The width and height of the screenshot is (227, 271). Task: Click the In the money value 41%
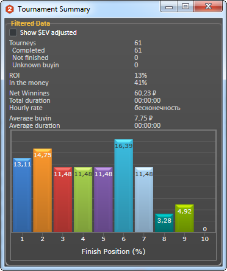(141, 83)
